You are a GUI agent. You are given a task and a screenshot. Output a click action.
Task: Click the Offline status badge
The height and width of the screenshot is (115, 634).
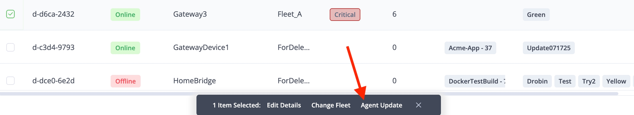click(x=125, y=81)
